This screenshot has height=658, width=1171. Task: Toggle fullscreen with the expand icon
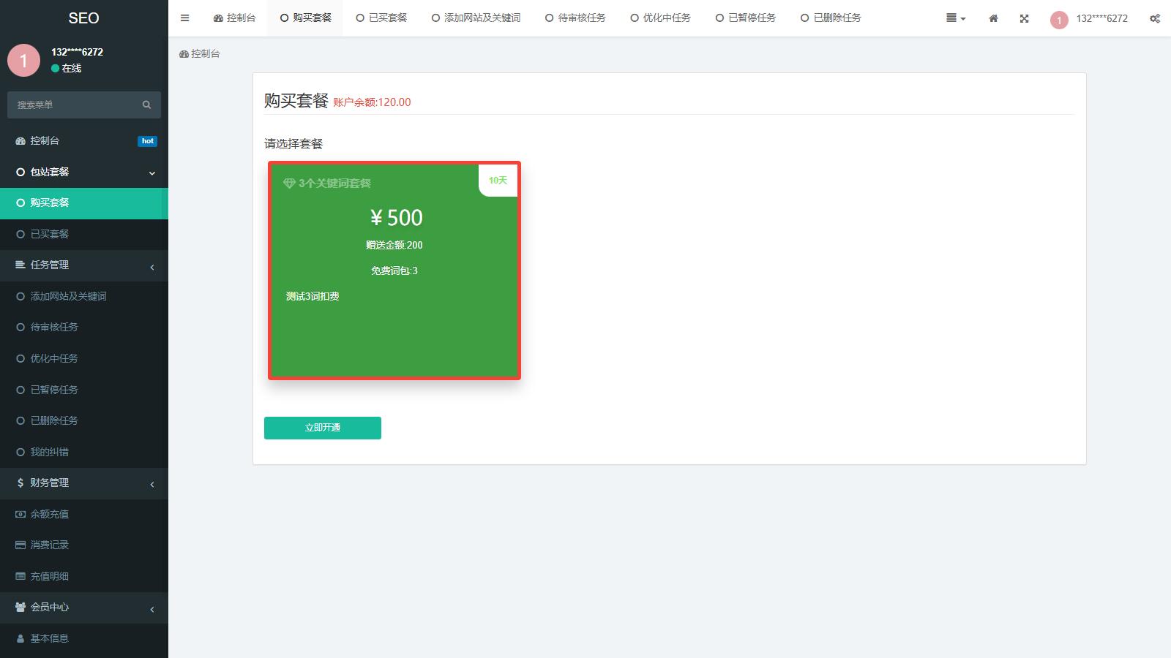pos(1024,18)
